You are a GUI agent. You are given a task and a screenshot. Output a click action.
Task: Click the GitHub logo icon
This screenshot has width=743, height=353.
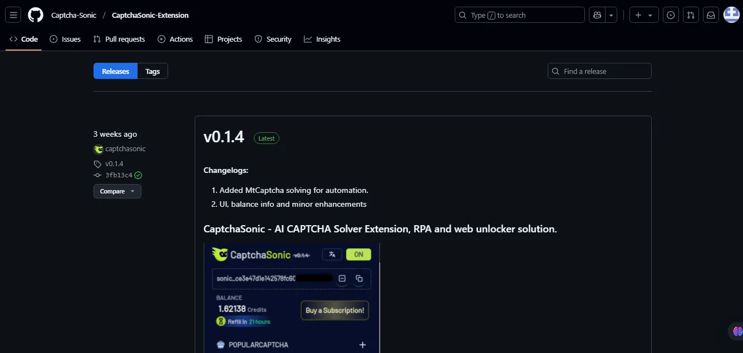pos(36,15)
